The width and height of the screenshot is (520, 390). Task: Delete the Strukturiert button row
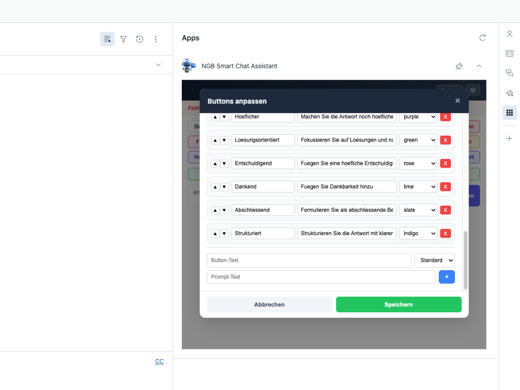coord(445,233)
